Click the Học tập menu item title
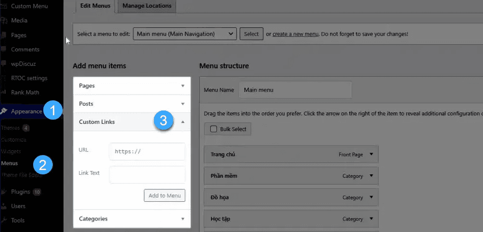The height and width of the screenshot is (232, 483). pyautogui.click(x=220, y=219)
